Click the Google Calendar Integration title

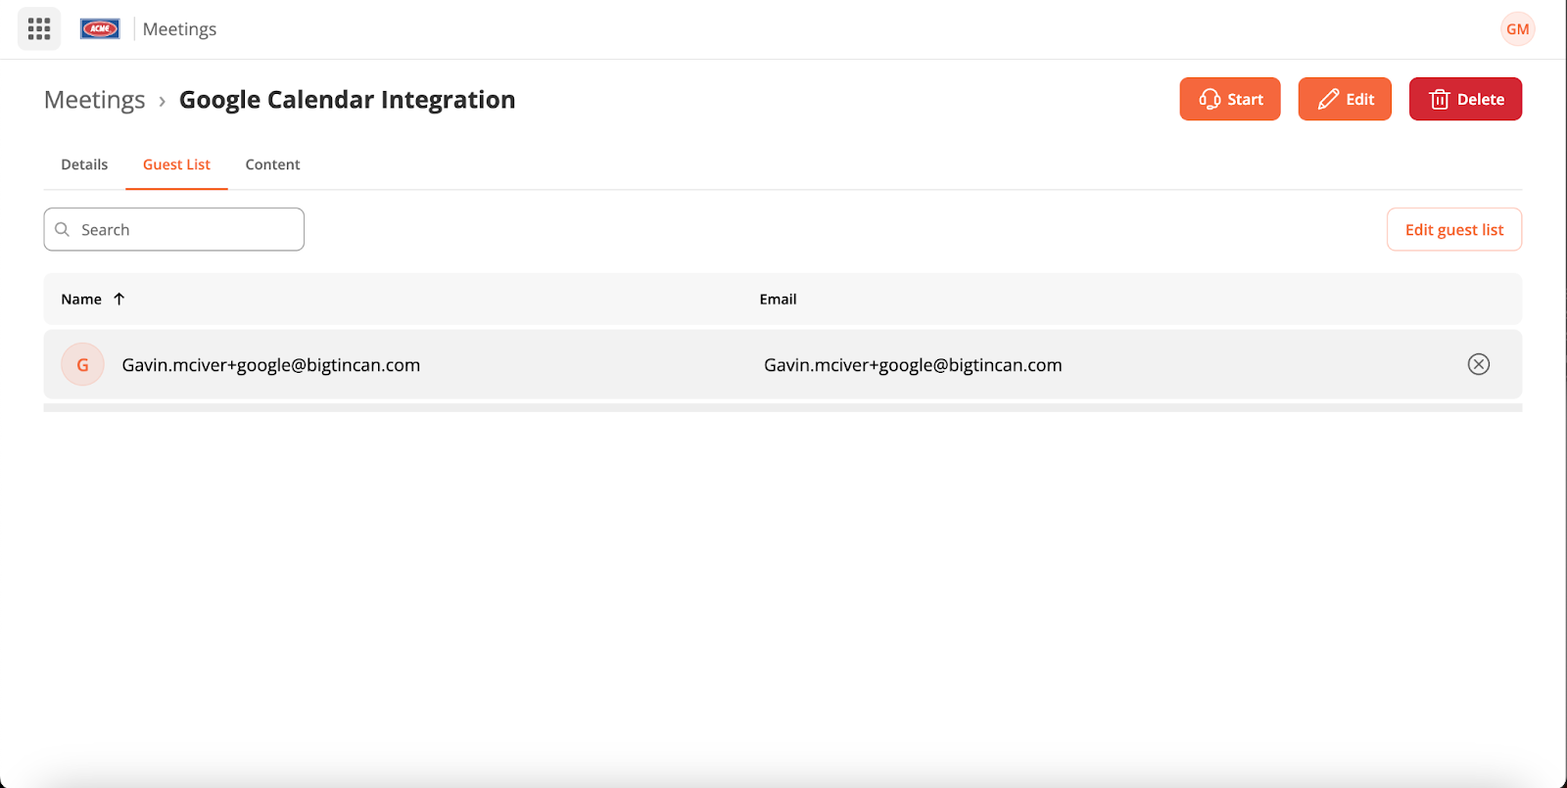click(x=347, y=100)
